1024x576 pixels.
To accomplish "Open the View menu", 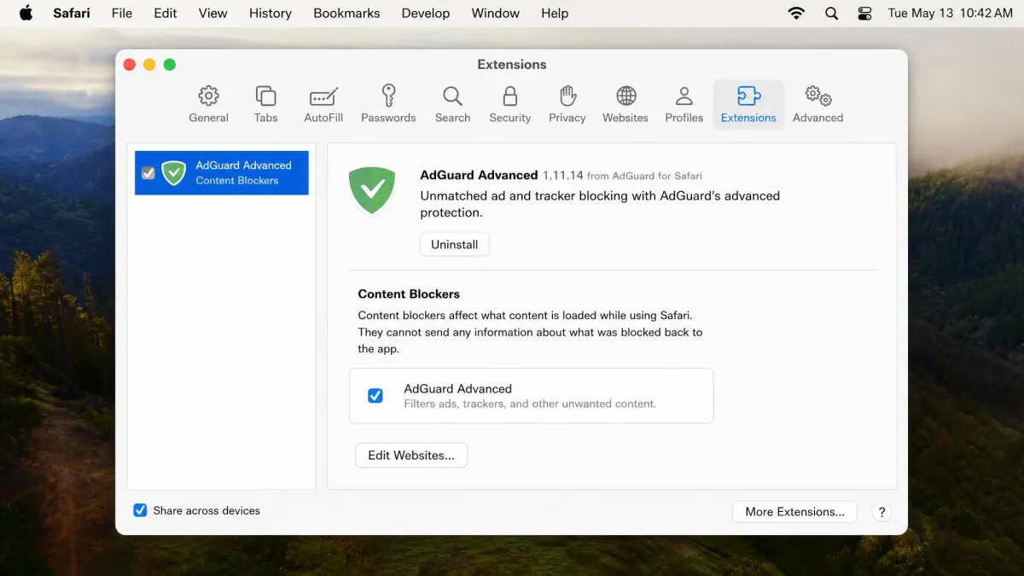I will click(x=212, y=13).
